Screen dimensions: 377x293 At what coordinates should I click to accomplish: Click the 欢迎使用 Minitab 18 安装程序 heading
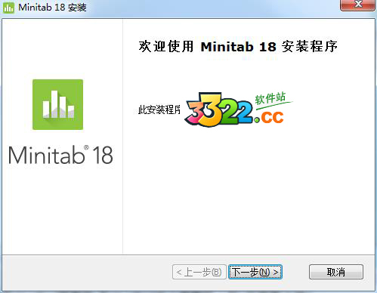[x=238, y=46]
